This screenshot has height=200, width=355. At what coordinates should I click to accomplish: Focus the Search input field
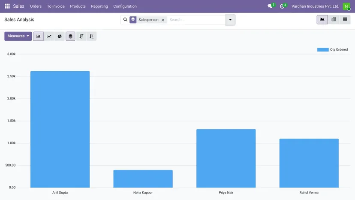tap(196, 20)
